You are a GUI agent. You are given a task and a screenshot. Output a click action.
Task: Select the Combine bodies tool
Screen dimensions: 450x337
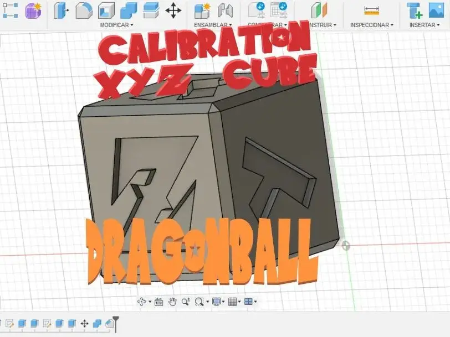(x=129, y=11)
